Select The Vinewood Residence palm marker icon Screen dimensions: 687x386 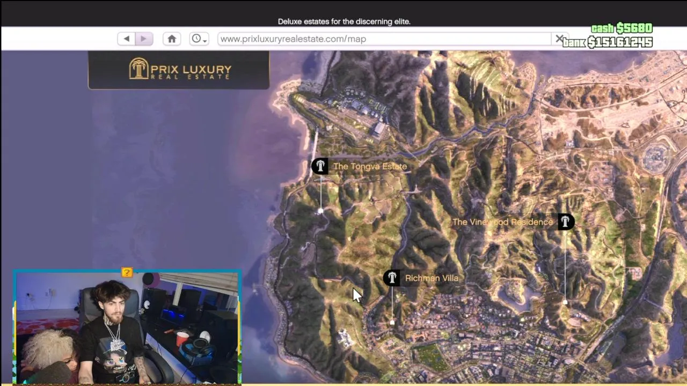tap(566, 222)
